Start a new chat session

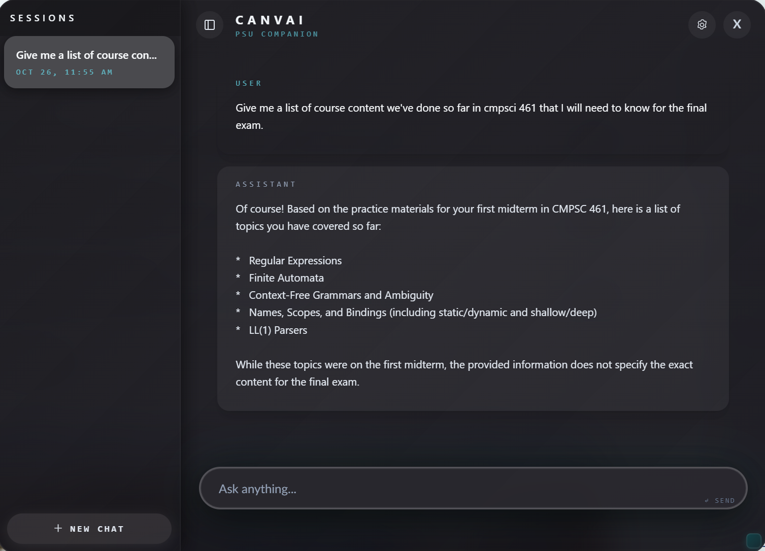click(x=89, y=529)
